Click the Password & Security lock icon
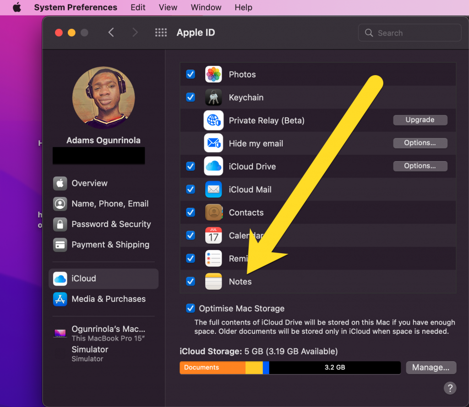 pos(60,224)
